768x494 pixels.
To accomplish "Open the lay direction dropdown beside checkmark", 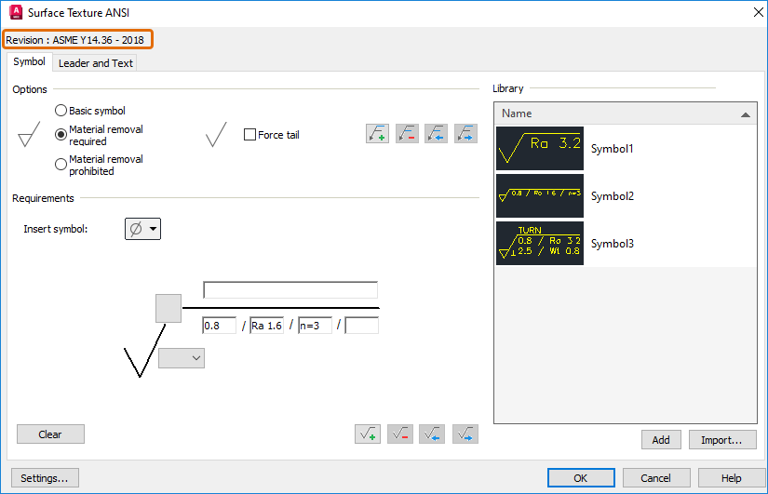I will [182, 358].
